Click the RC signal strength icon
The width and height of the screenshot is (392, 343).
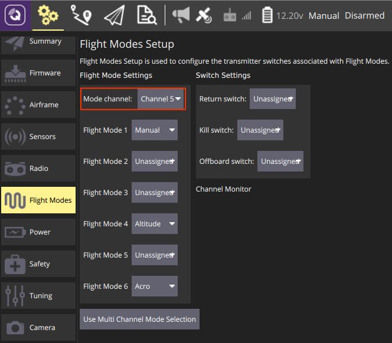237,16
